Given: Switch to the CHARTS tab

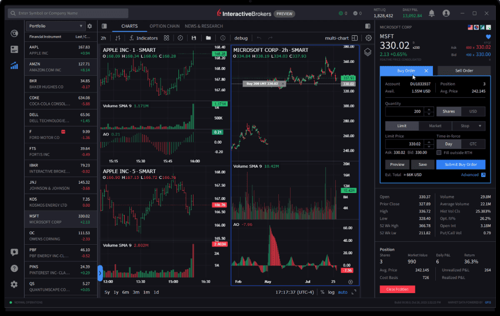Looking at the screenshot, I should point(129,26).
